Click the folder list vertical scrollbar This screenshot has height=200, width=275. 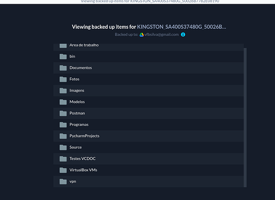tap(245, 117)
